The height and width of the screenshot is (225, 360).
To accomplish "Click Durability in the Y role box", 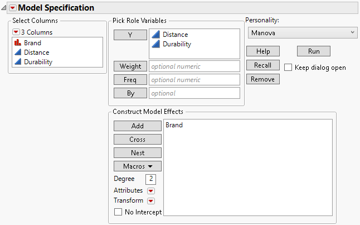I will pos(178,44).
